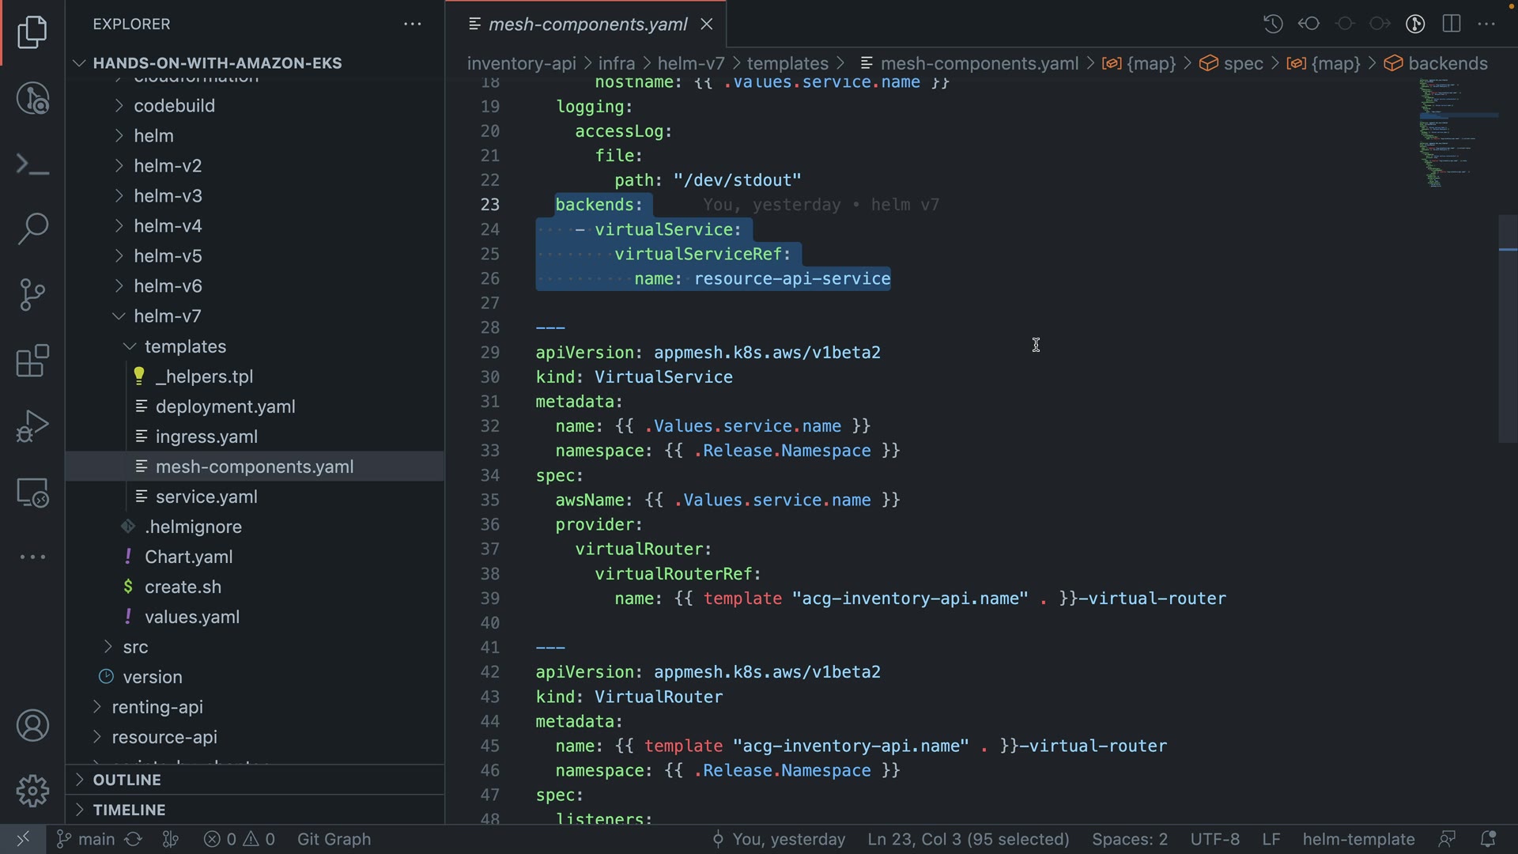Expand the TIMELINE section
The image size is (1518, 854).
coord(129,810)
